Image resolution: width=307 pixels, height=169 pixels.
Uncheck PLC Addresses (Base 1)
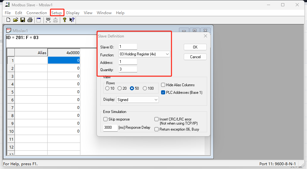click(163, 93)
